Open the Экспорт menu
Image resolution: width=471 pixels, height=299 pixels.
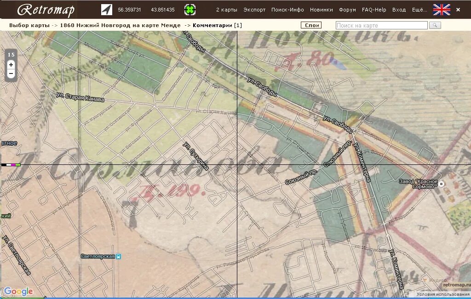click(x=254, y=10)
